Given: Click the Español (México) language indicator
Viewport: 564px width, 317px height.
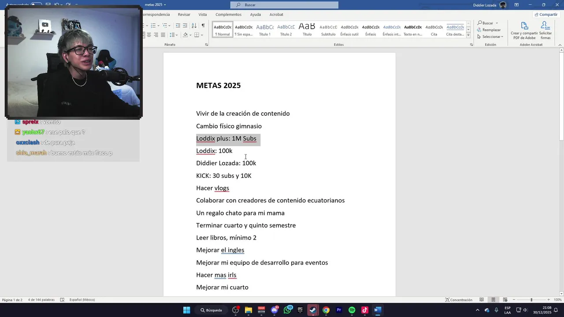Looking at the screenshot, I should coord(82,300).
